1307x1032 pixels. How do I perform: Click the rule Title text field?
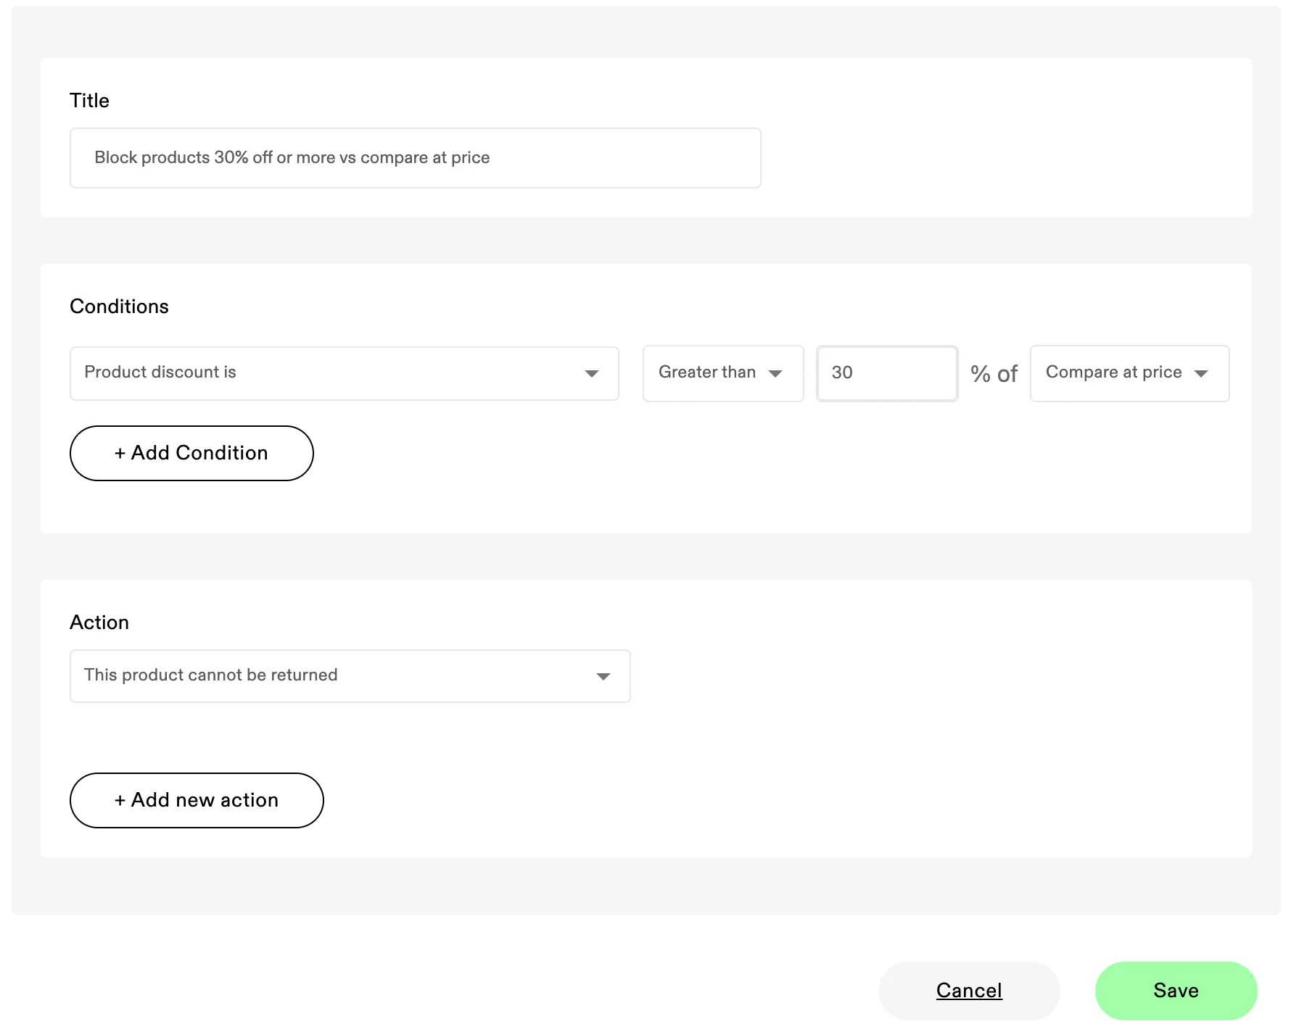point(415,158)
